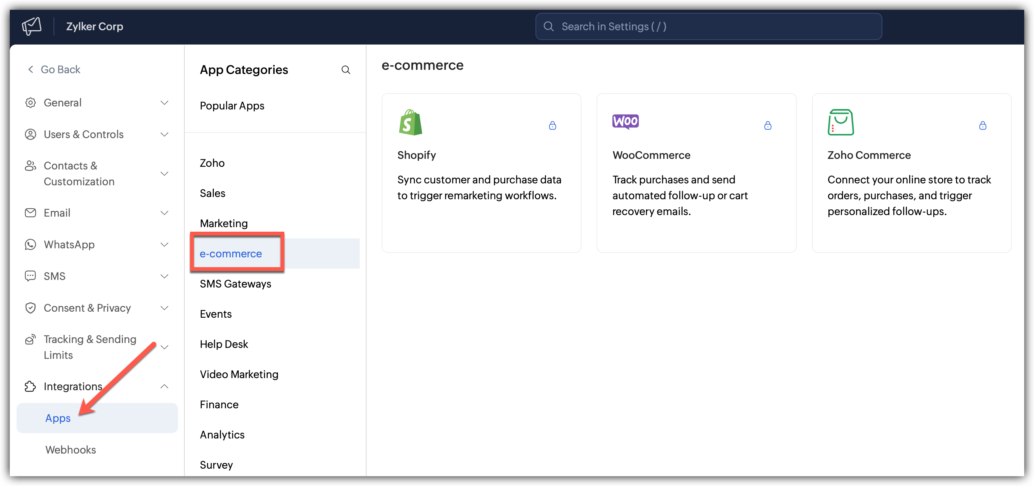1034x486 pixels.
Task: Click the Shopify card description text
Action: click(x=479, y=188)
